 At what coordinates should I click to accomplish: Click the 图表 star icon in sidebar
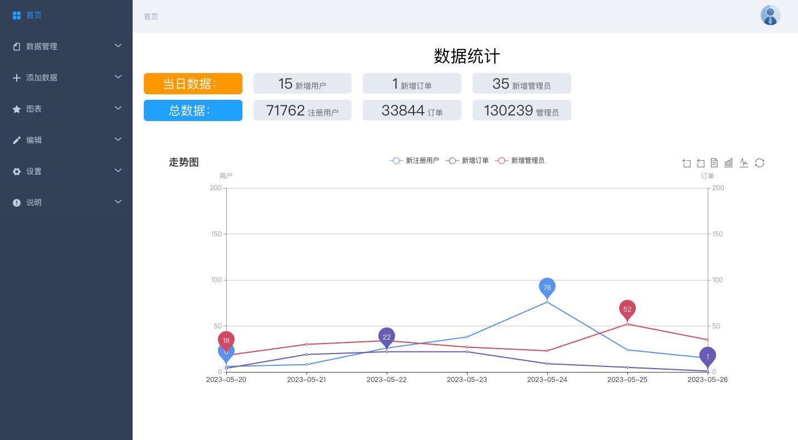coord(17,109)
